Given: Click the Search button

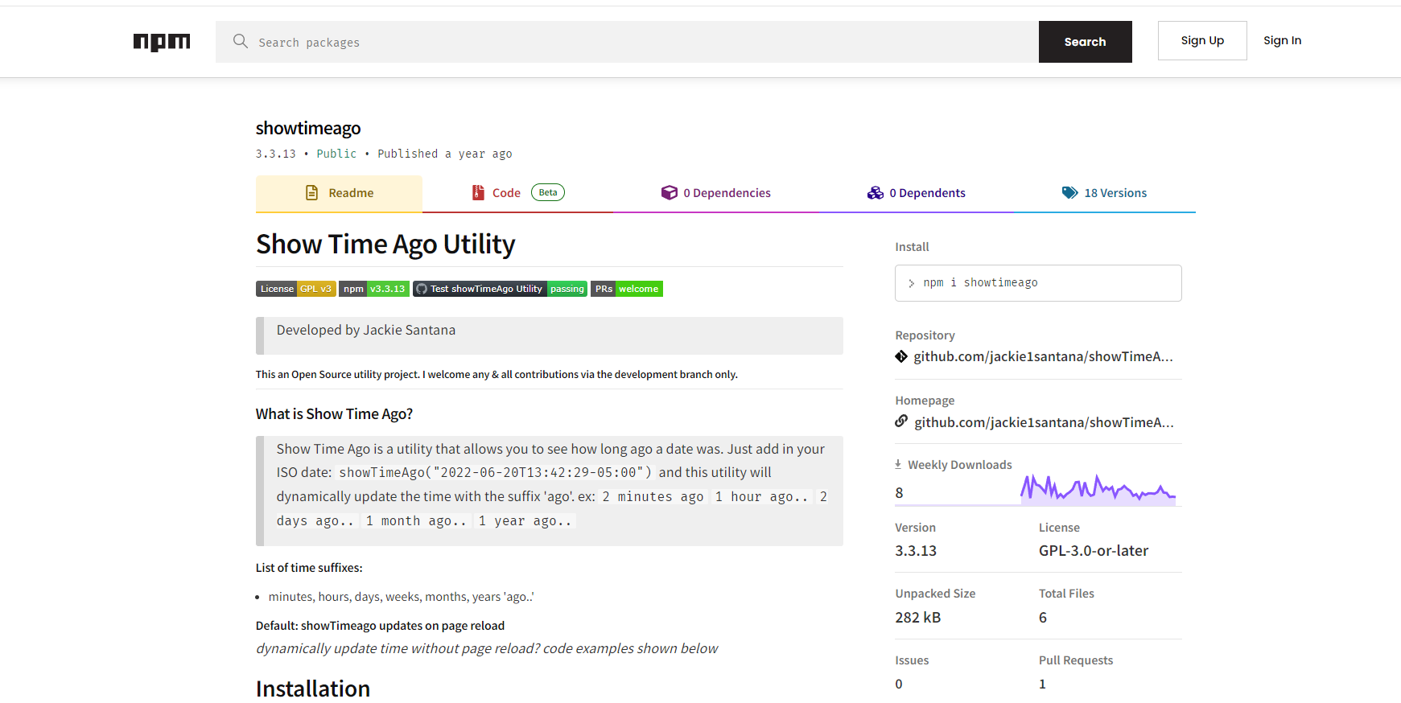Looking at the screenshot, I should [x=1086, y=42].
